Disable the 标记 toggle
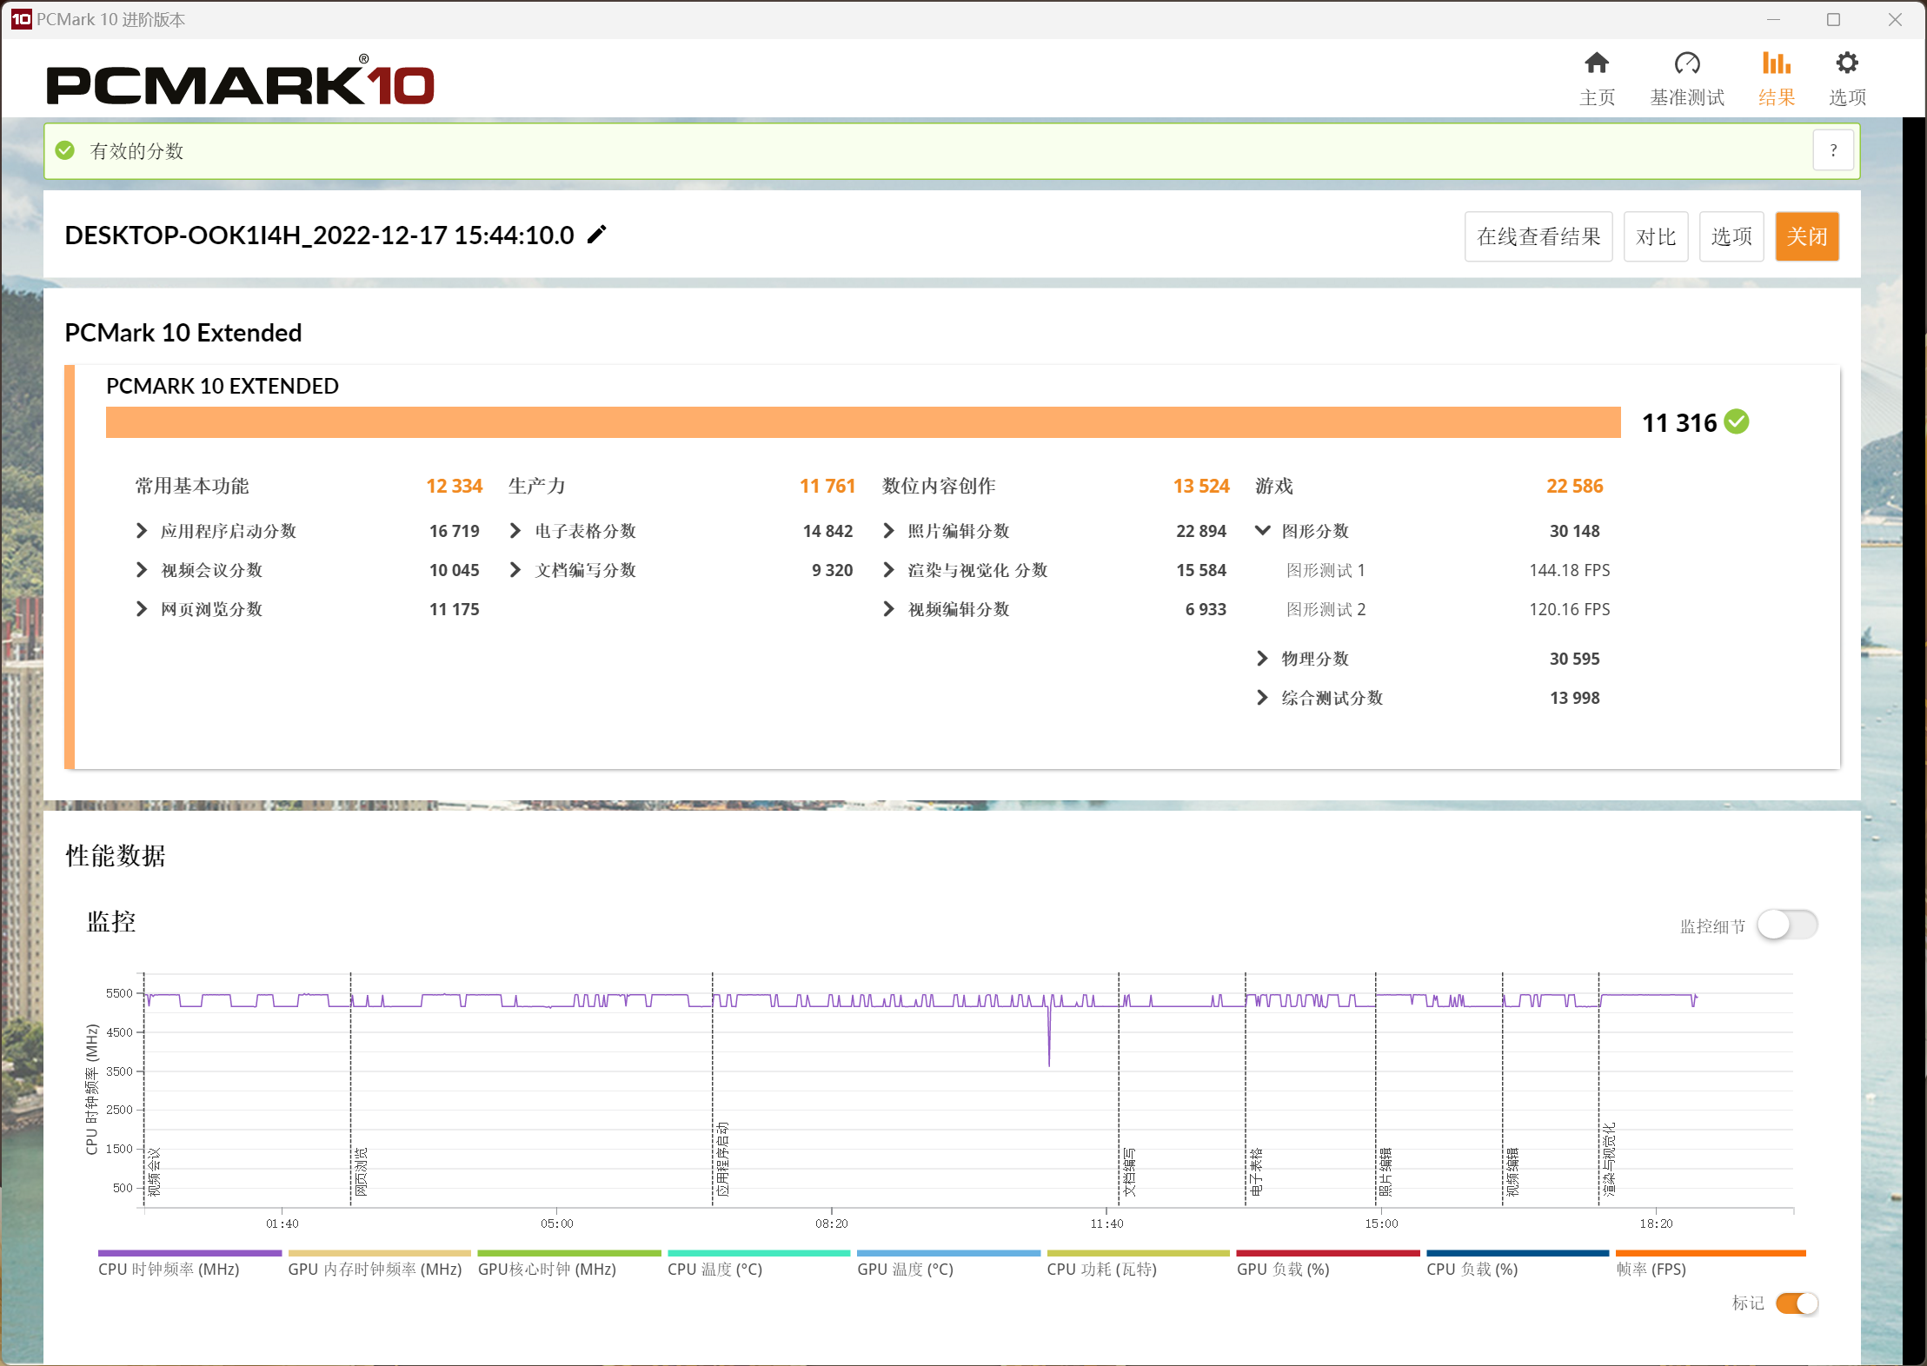The width and height of the screenshot is (1927, 1366). [1797, 1303]
